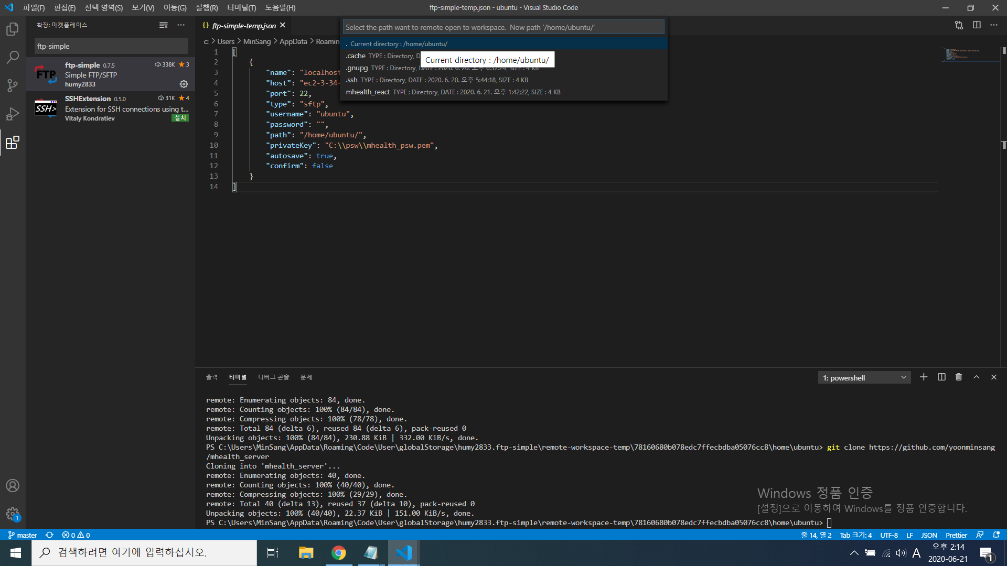Viewport: 1007px width, 566px height.
Task: Open the Explorer view in activity bar
Action: tap(13, 29)
